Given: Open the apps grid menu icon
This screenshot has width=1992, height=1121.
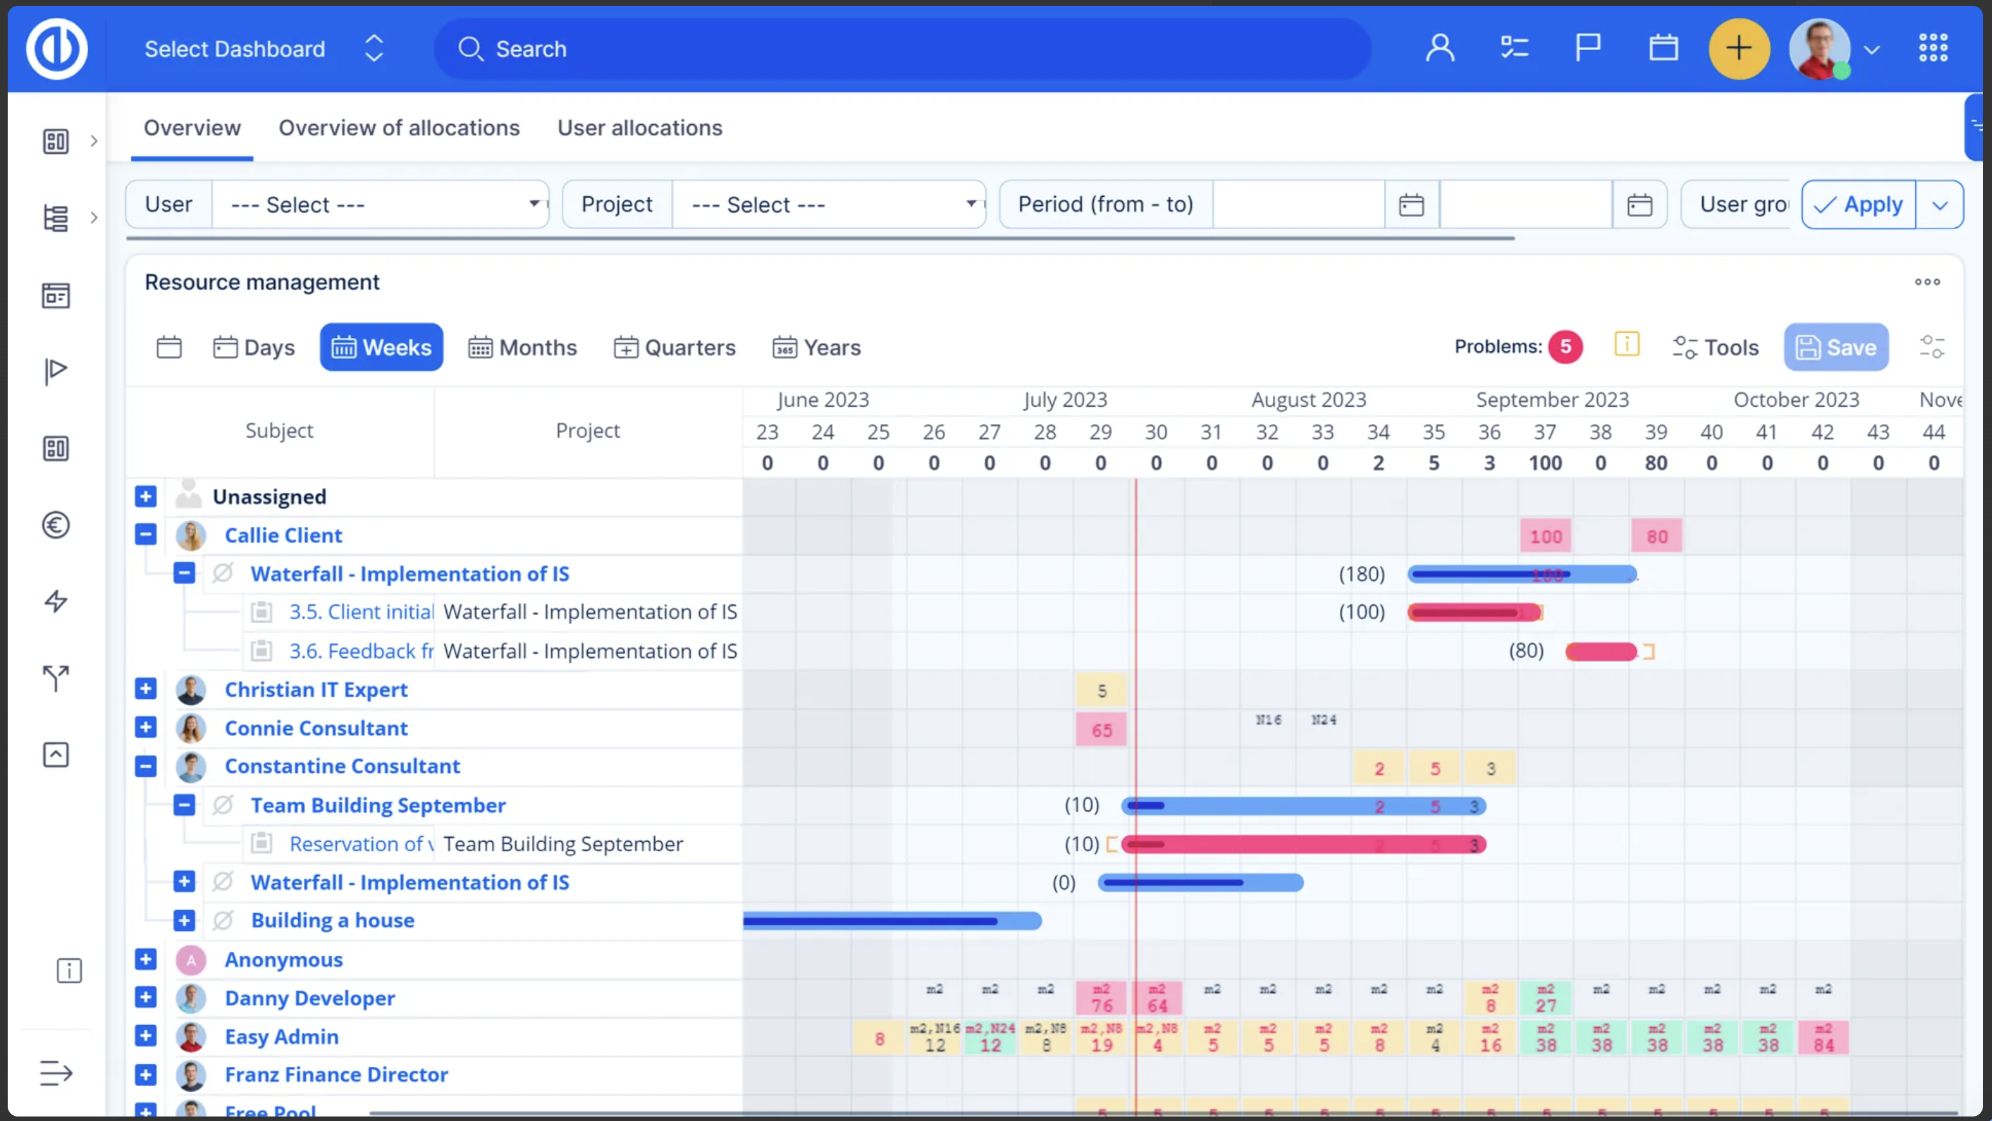Looking at the screenshot, I should pos(1933,49).
